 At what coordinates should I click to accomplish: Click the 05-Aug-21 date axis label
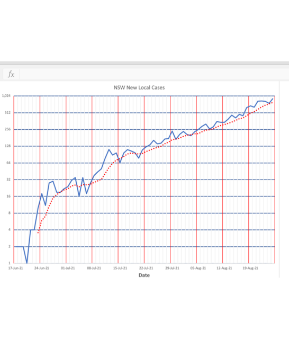198,268
